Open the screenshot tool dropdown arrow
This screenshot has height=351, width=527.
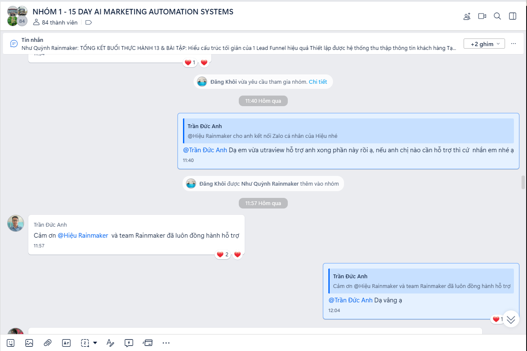(x=95, y=343)
